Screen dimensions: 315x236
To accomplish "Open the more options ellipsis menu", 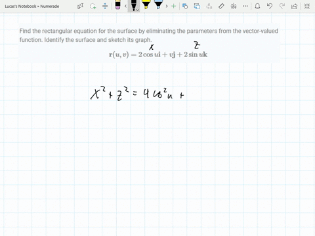I will 245,6.
